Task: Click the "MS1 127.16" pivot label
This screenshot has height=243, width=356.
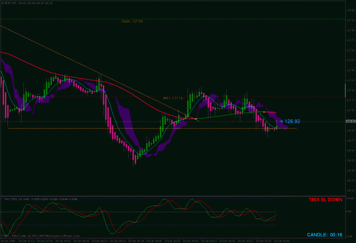Action: pyautogui.click(x=173, y=98)
